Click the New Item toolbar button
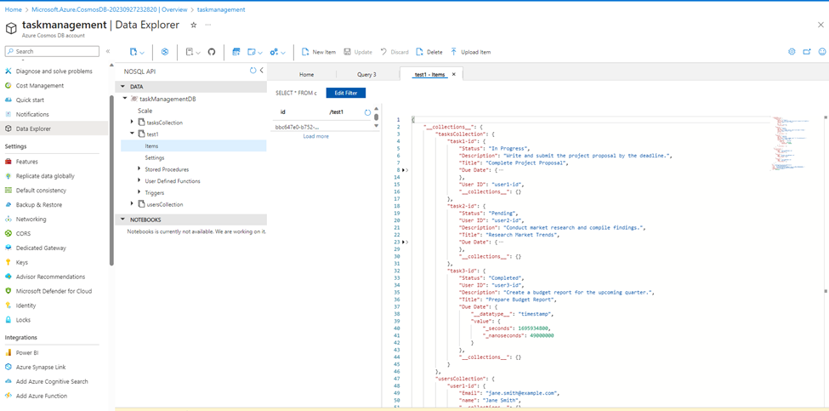Image resolution: width=829 pixels, height=411 pixels. [319, 52]
